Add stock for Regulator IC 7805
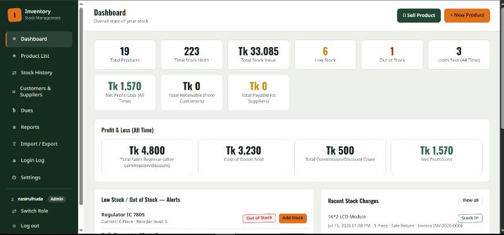 [293, 218]
